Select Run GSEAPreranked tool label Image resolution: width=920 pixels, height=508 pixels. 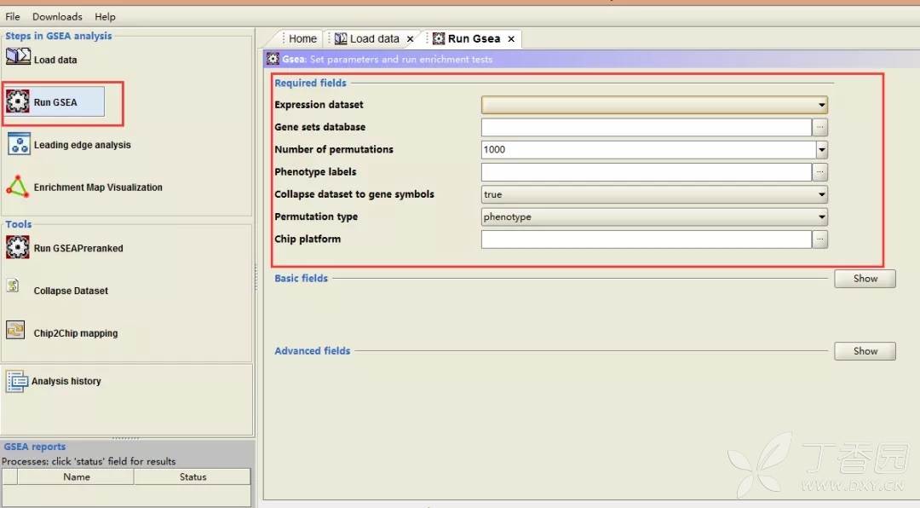point(78,248)
